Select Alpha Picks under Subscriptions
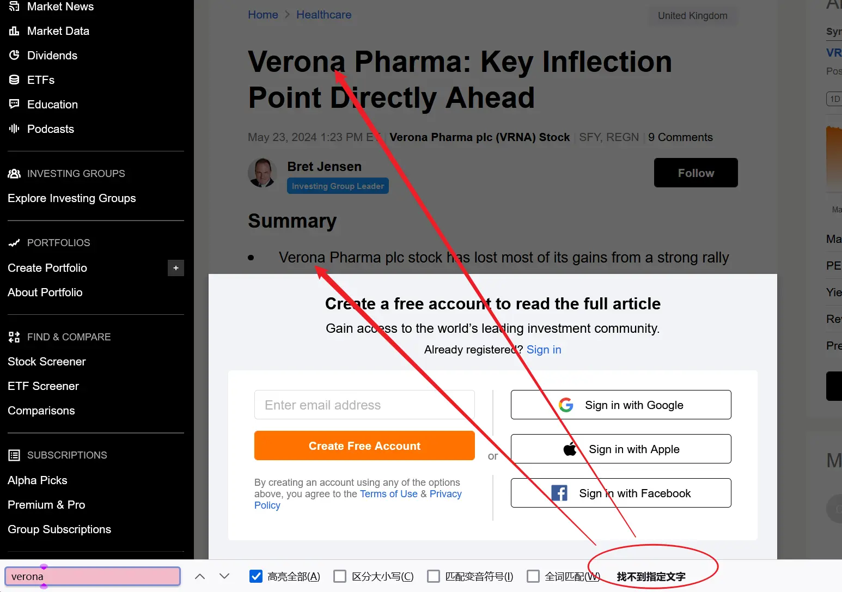 (38, 480)
